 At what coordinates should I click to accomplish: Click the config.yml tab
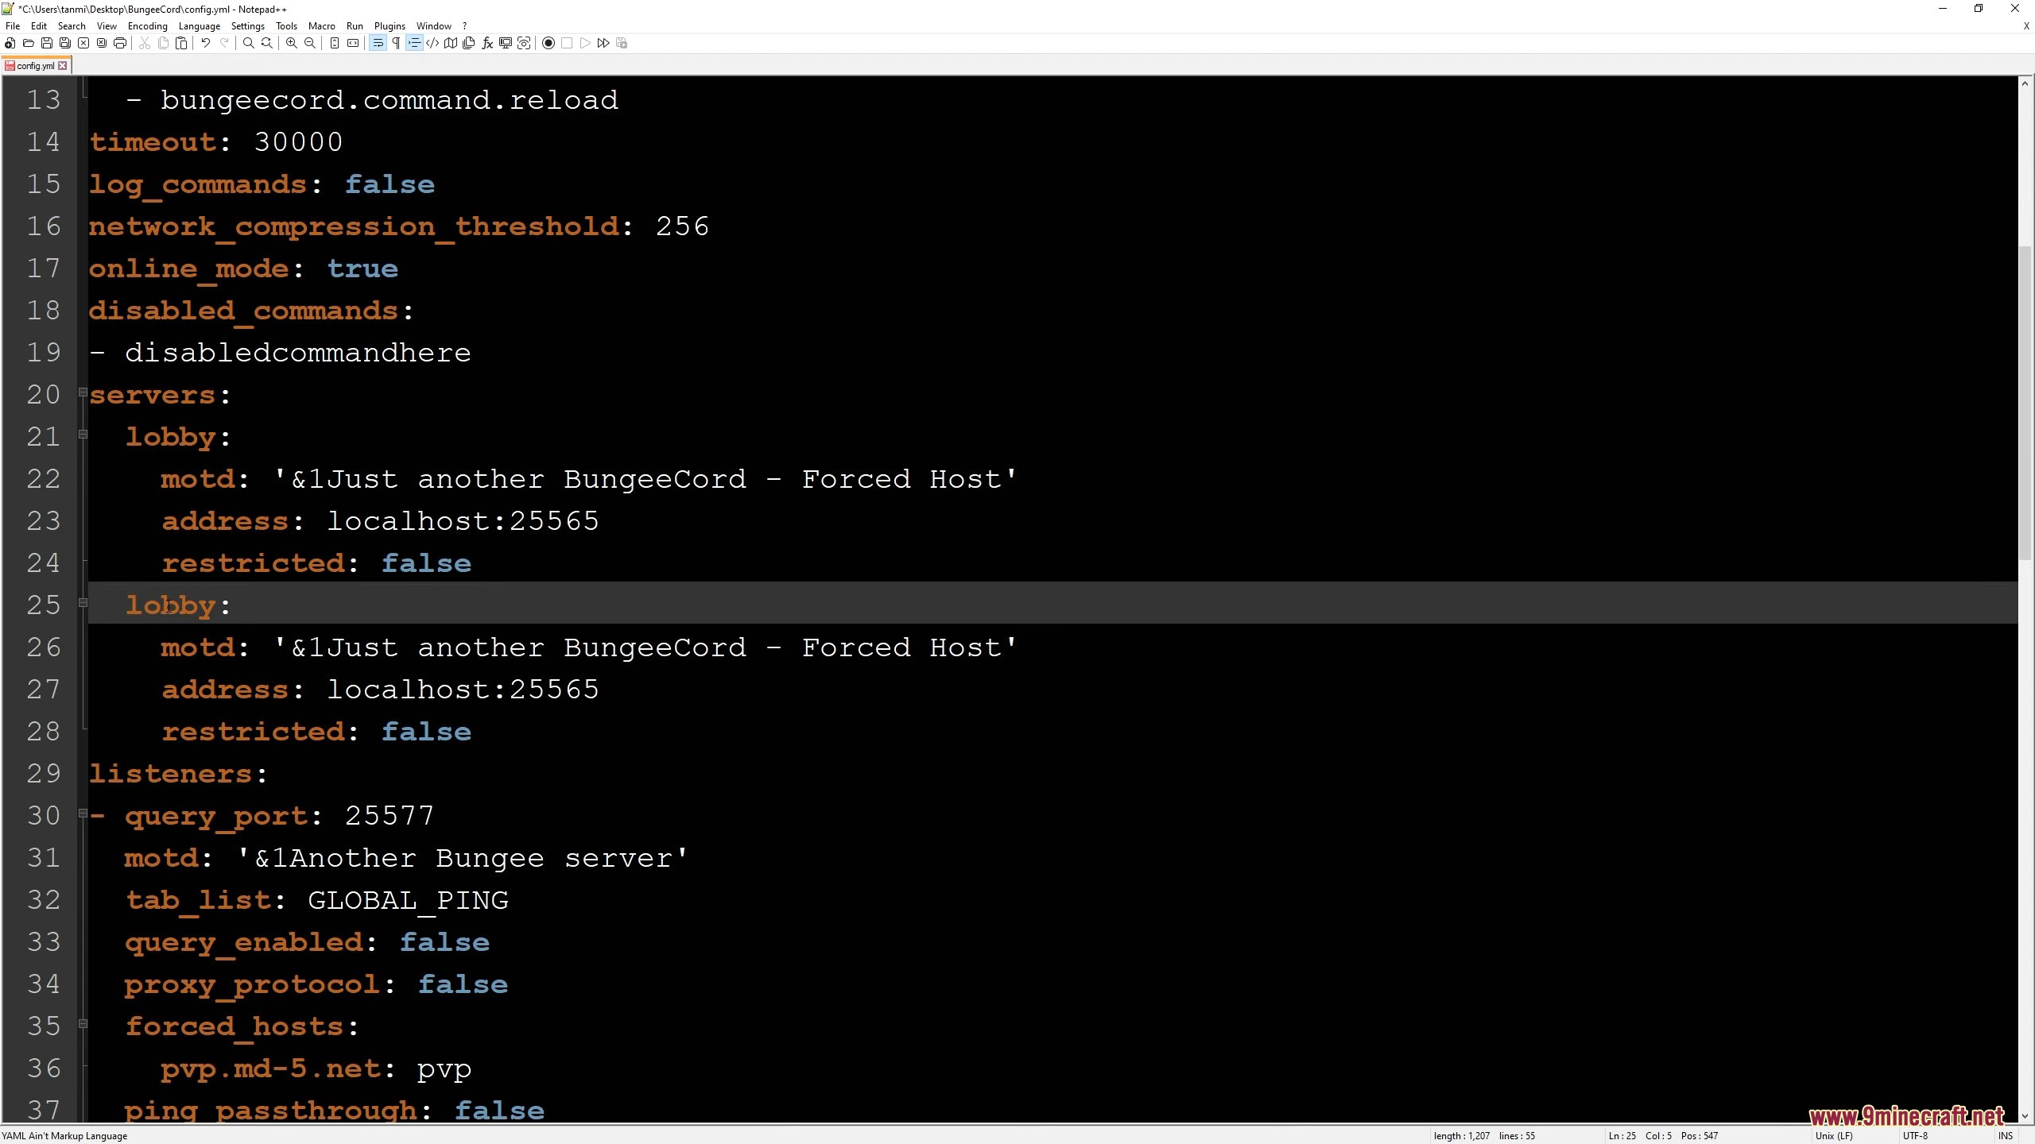coord(37,64)
